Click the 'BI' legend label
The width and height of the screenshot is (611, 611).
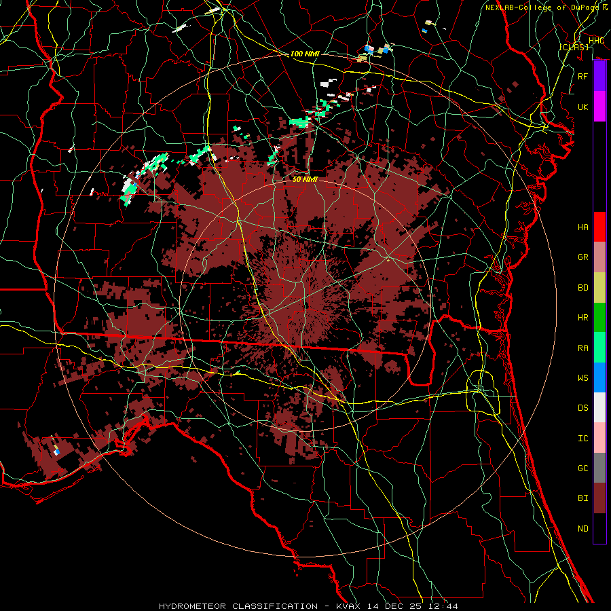tap(582, 498)
